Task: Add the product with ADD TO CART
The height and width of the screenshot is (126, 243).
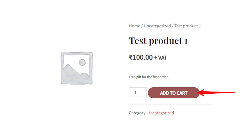Action: coord(174,93)
